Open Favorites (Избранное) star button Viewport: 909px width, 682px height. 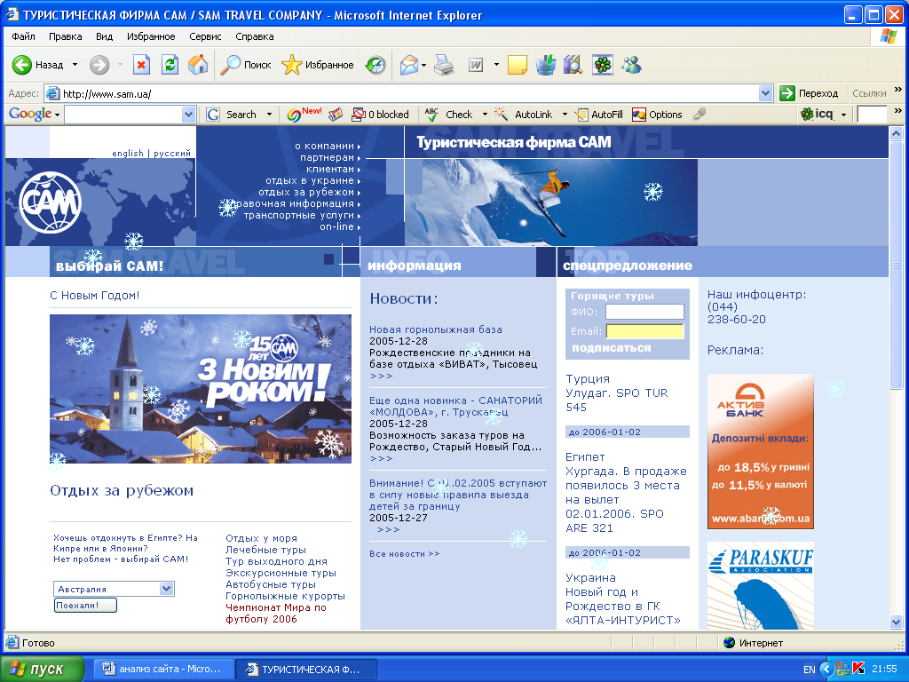click(318, 65)
